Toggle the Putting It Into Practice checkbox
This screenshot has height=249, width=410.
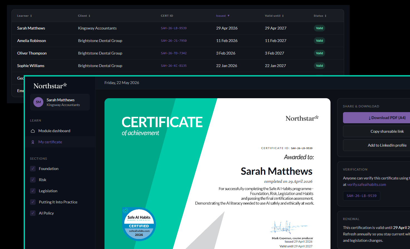[33, 202]
